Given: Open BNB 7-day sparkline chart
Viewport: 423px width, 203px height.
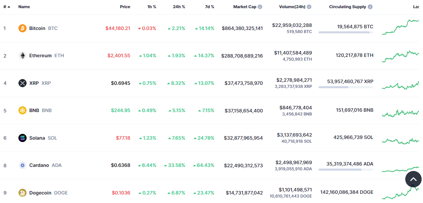Looking at the screenshot, I should [400, 113].
